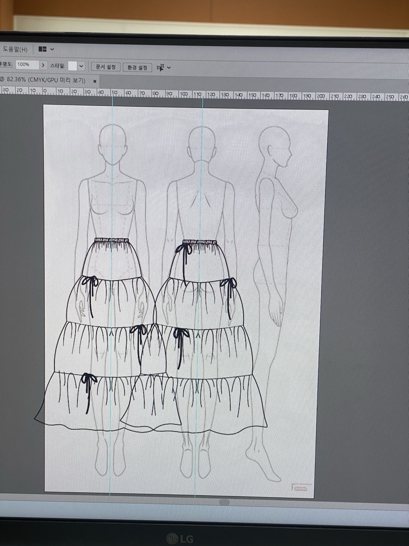The image size is (409, 546).
Task: Select the 82.36% CMYK/GPU document tab
Action: coord(44,80)
